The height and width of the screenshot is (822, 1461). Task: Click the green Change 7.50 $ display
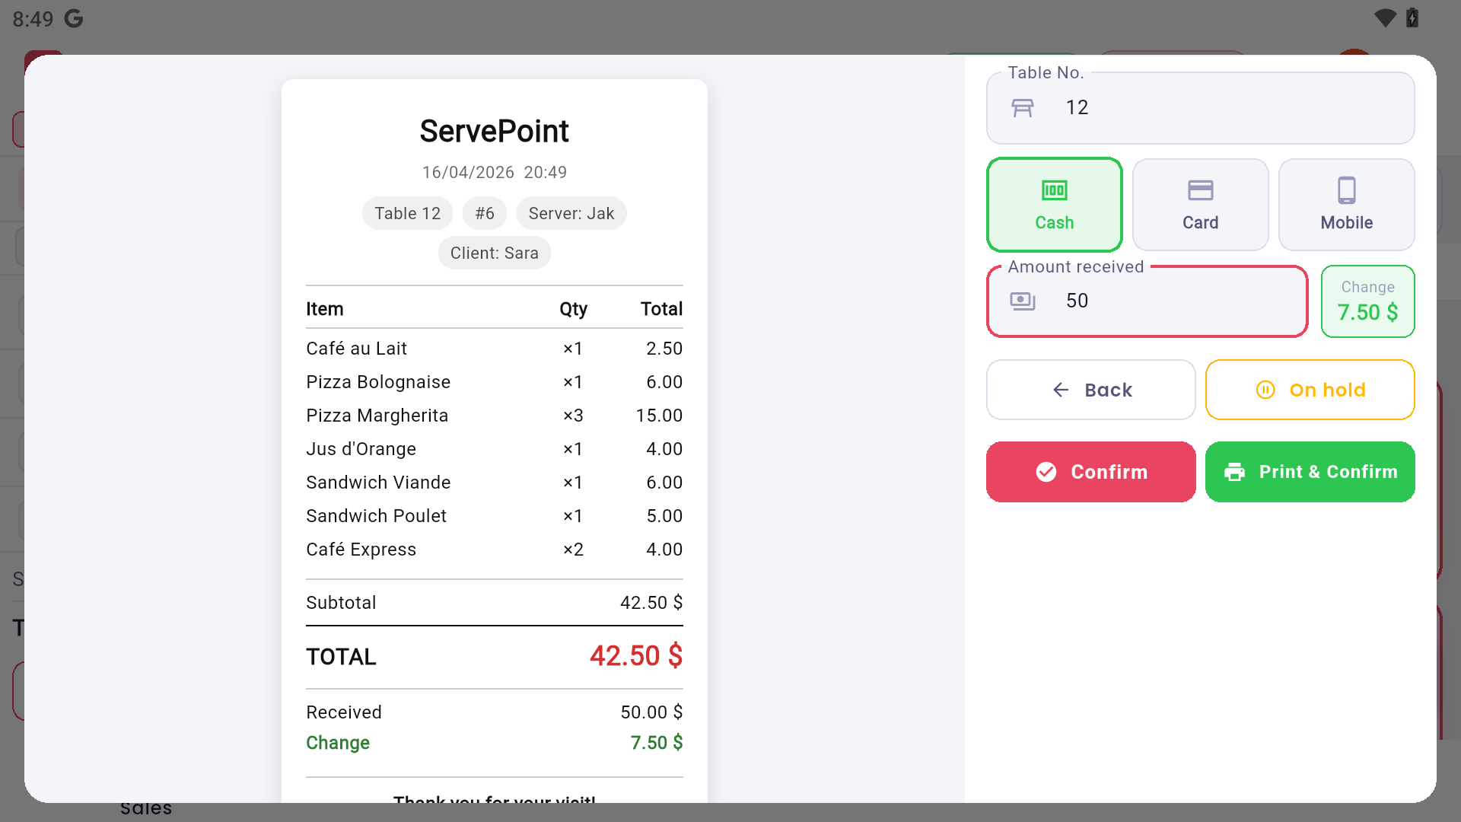(1367, 301)
